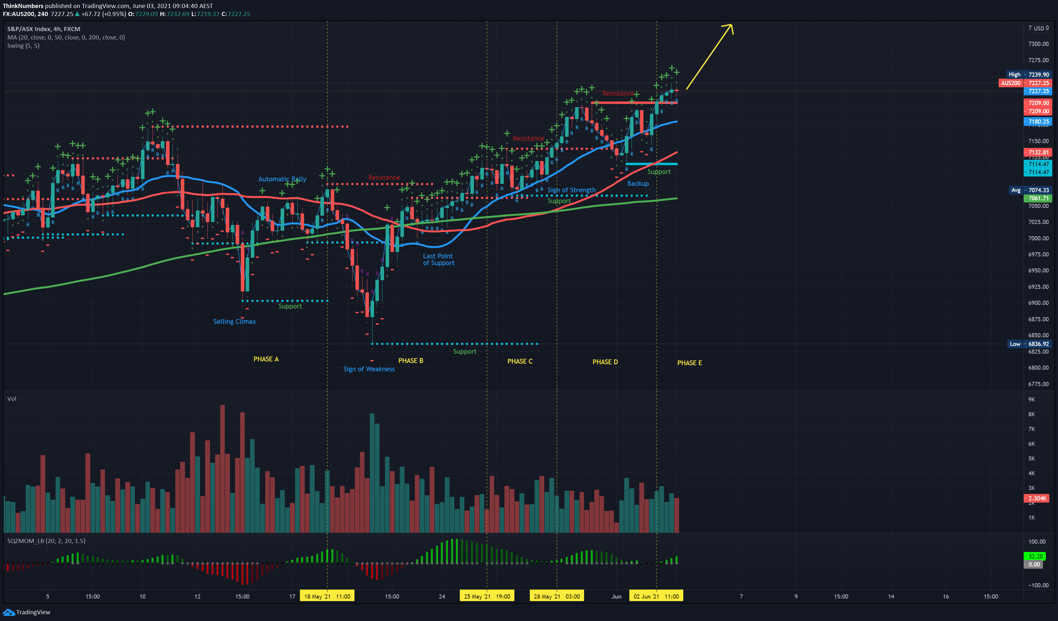
Task: Select the PHASE A annotation
Action: 266,359
